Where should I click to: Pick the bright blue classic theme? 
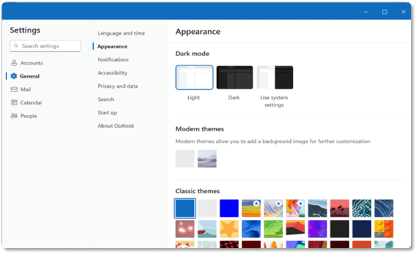click(229, 208)
